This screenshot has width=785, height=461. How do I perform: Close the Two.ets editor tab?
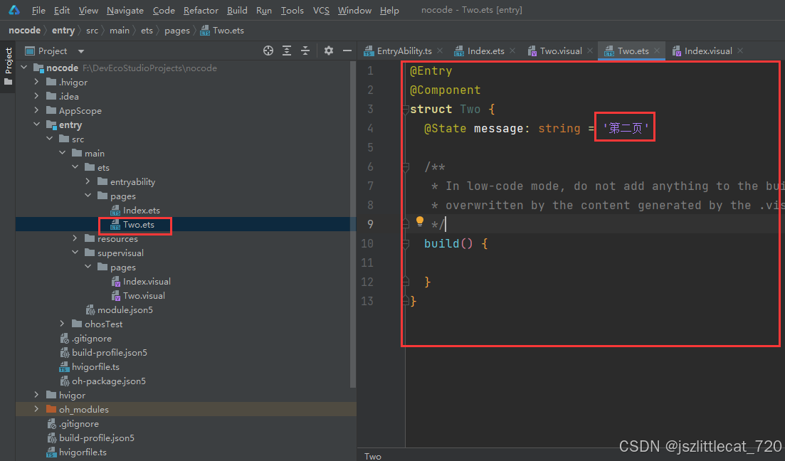coord(657,51)
